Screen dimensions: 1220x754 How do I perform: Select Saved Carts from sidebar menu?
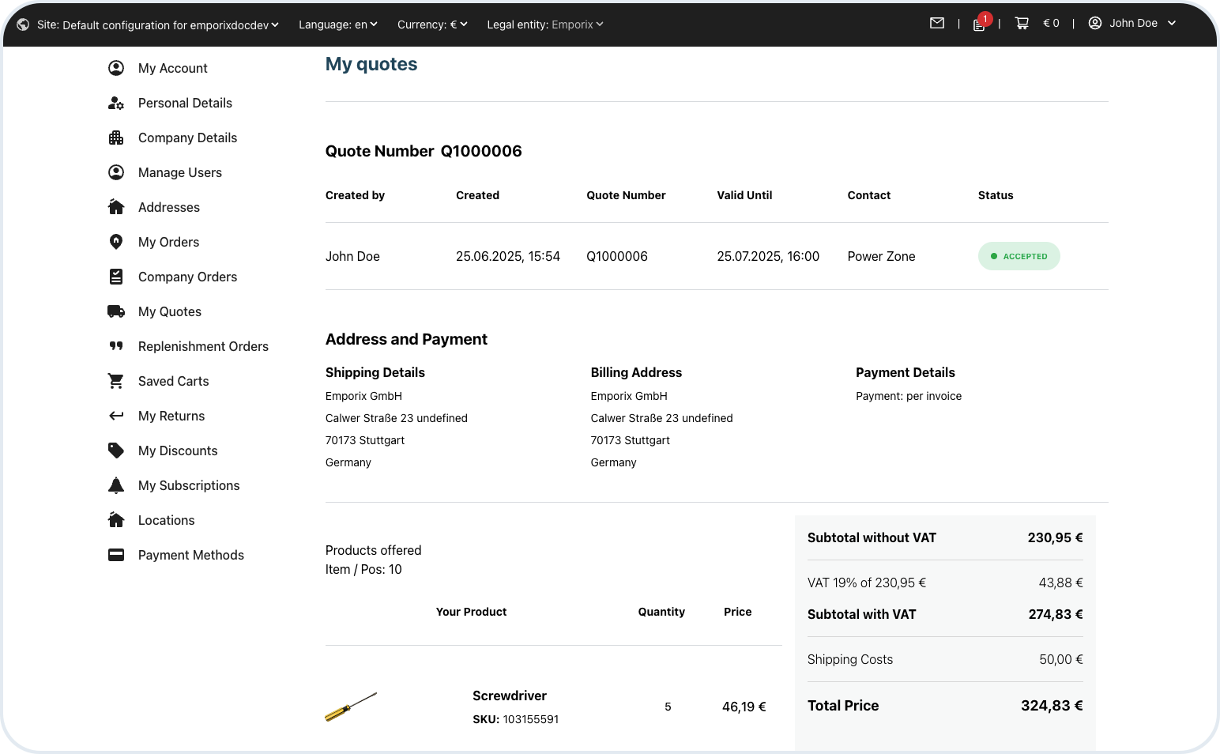tap(173, 381)
